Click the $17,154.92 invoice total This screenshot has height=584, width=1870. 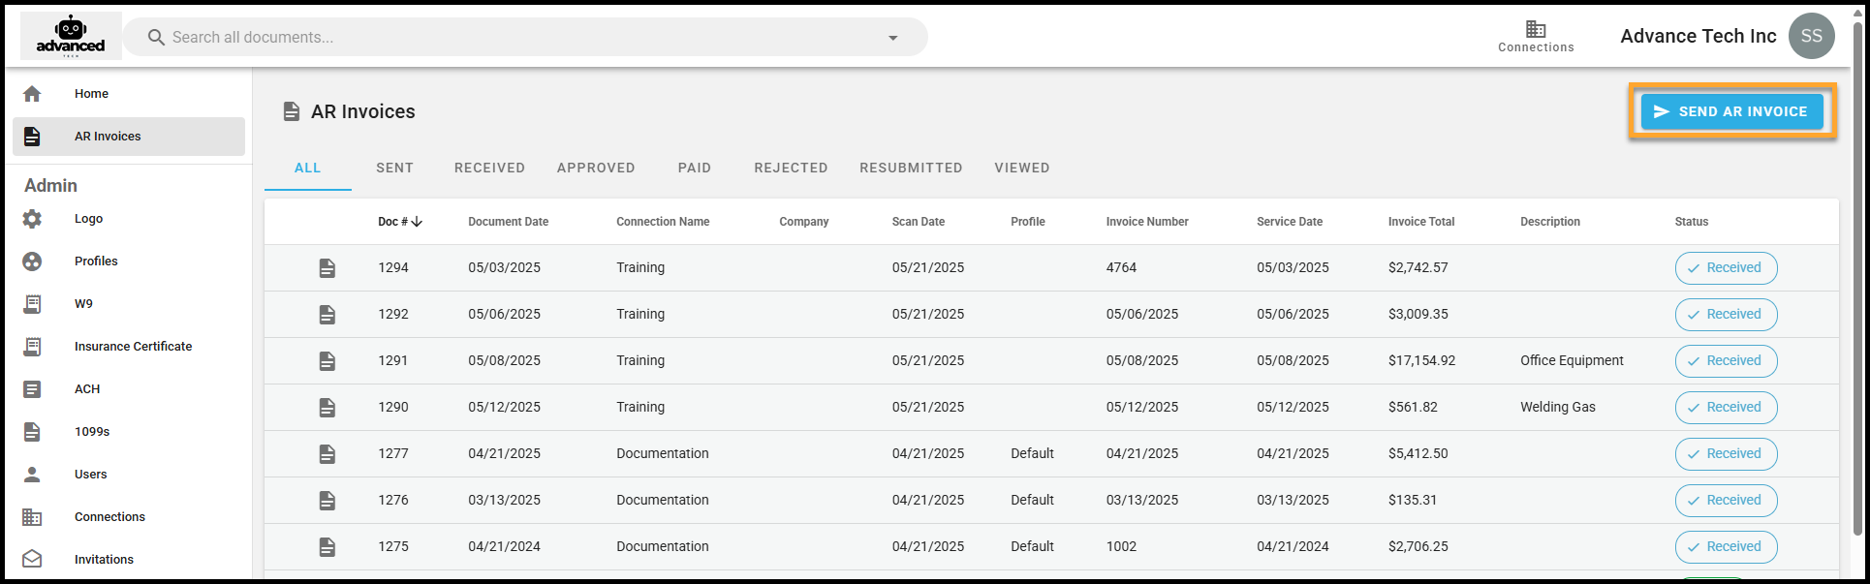(x=1421, y=361)
